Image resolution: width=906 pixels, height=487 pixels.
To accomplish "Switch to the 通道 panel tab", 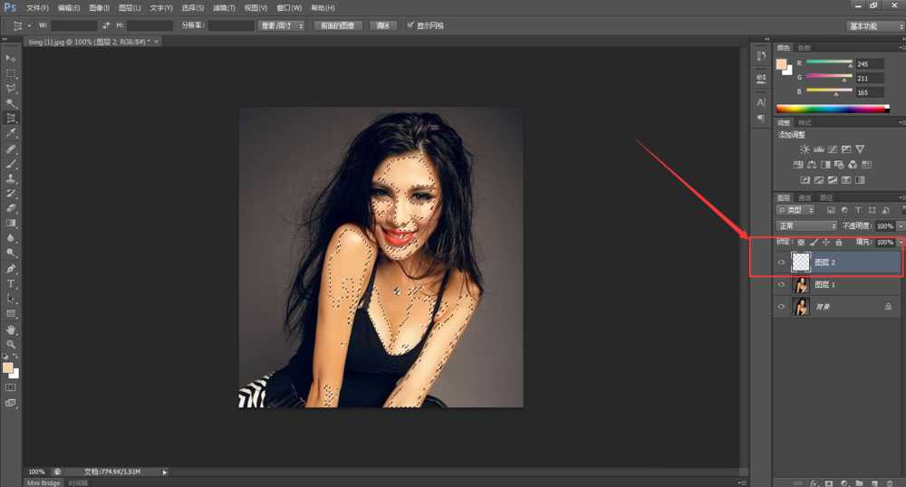I will tap(805, 197).
